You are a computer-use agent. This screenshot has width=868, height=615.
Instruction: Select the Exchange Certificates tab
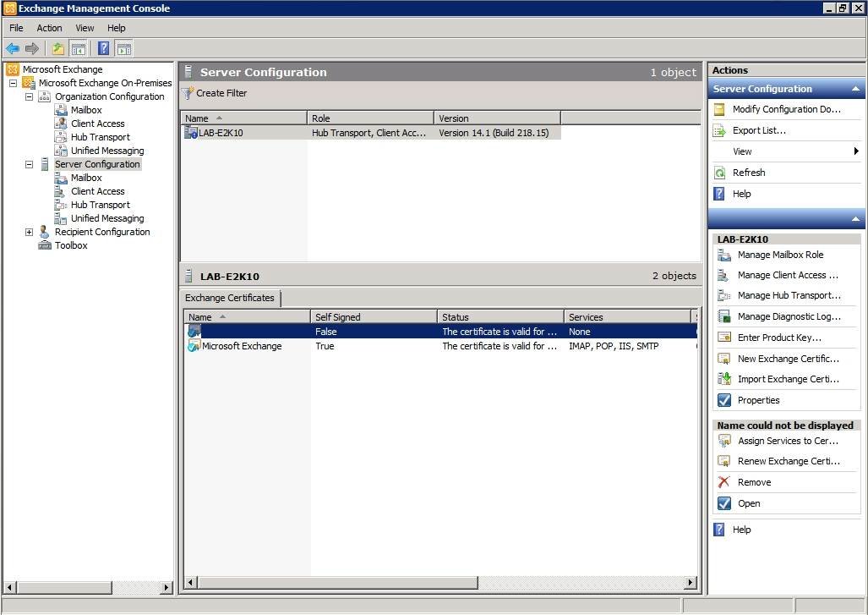pyautogui.click(x=230, y=298)
